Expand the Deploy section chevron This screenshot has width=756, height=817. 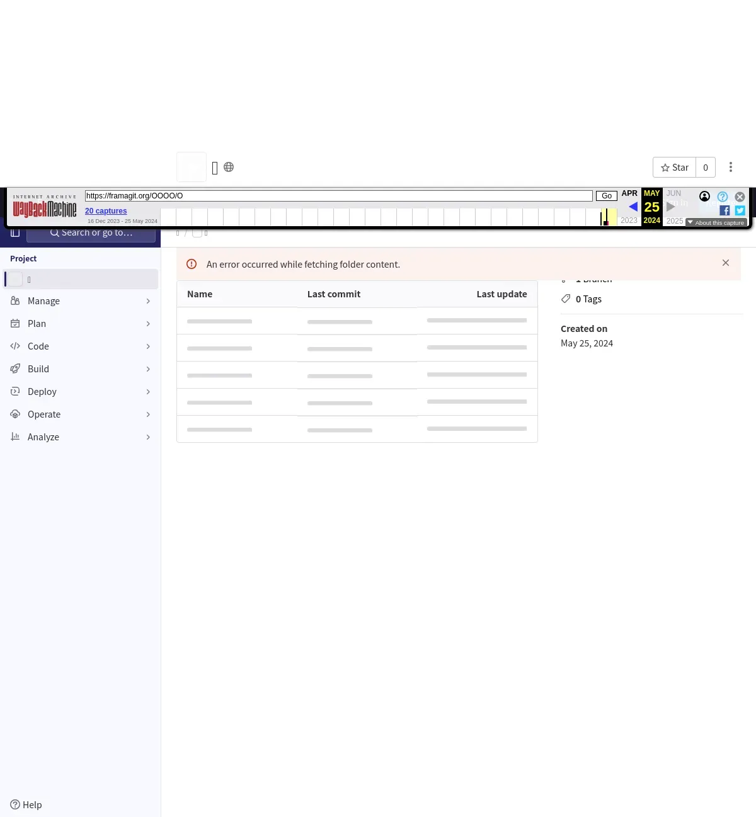click(148, 392)
